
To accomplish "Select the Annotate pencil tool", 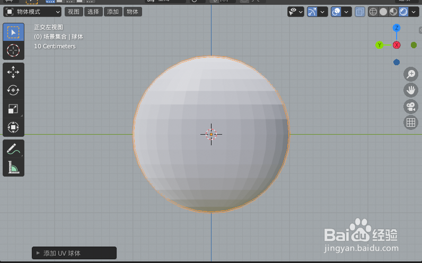I will point(13,149).
